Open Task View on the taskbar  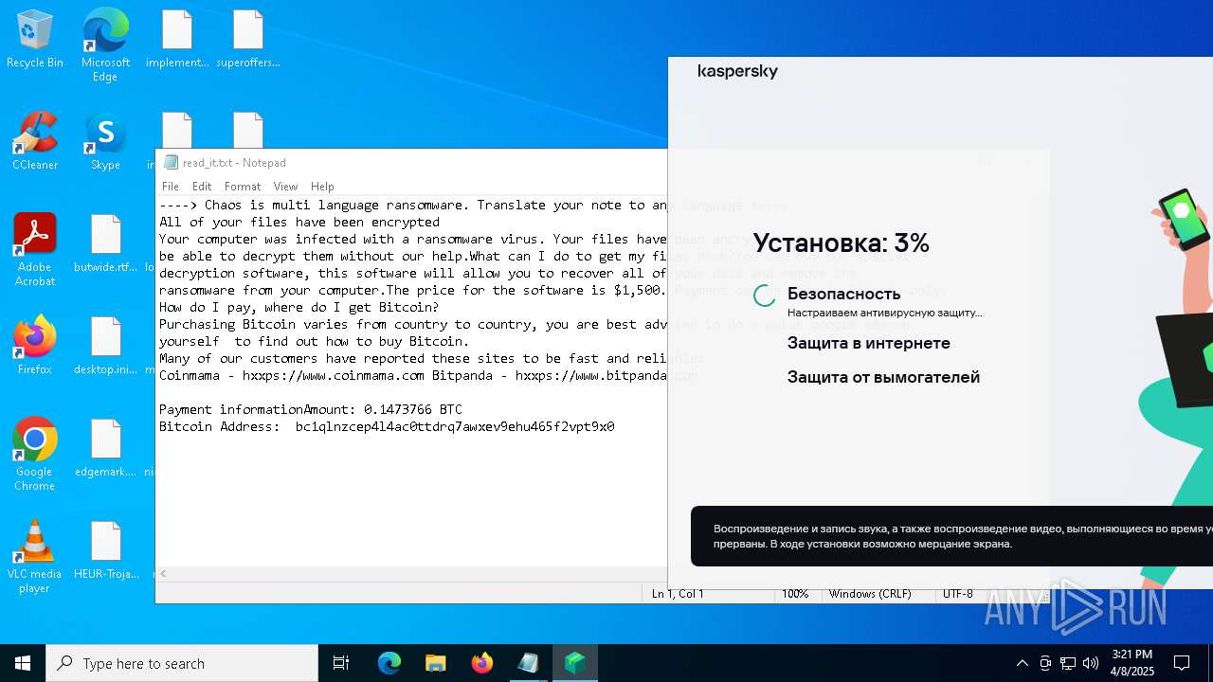click(341, 663)
